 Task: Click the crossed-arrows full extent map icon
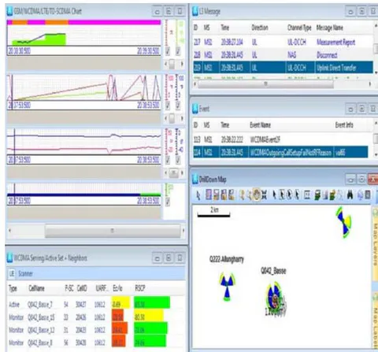264,195
